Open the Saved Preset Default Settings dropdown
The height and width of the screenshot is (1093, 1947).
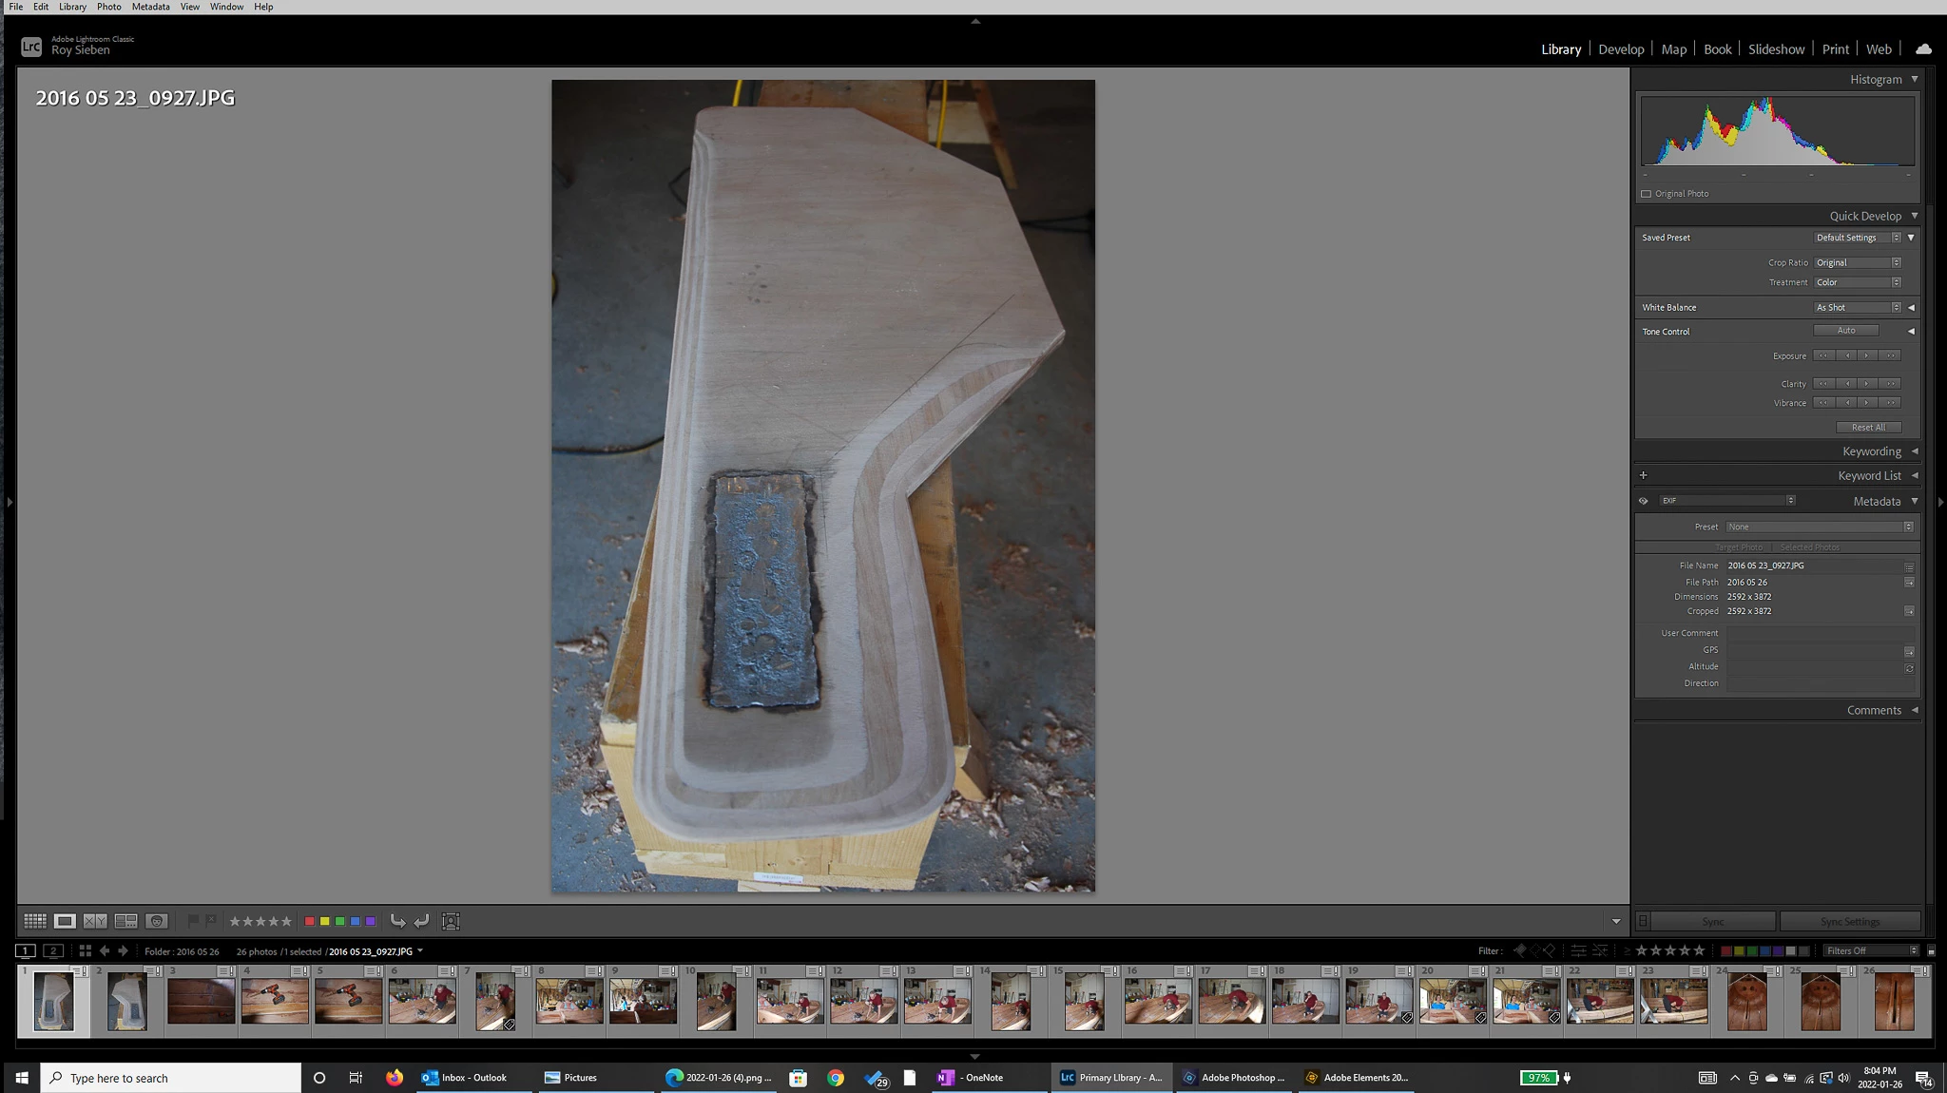(1857, 238)
